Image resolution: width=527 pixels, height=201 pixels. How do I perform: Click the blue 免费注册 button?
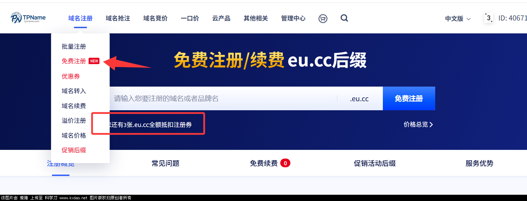[x=409, y=98]
